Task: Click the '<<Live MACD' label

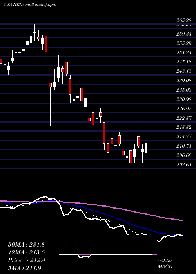Action: (165, 264)
